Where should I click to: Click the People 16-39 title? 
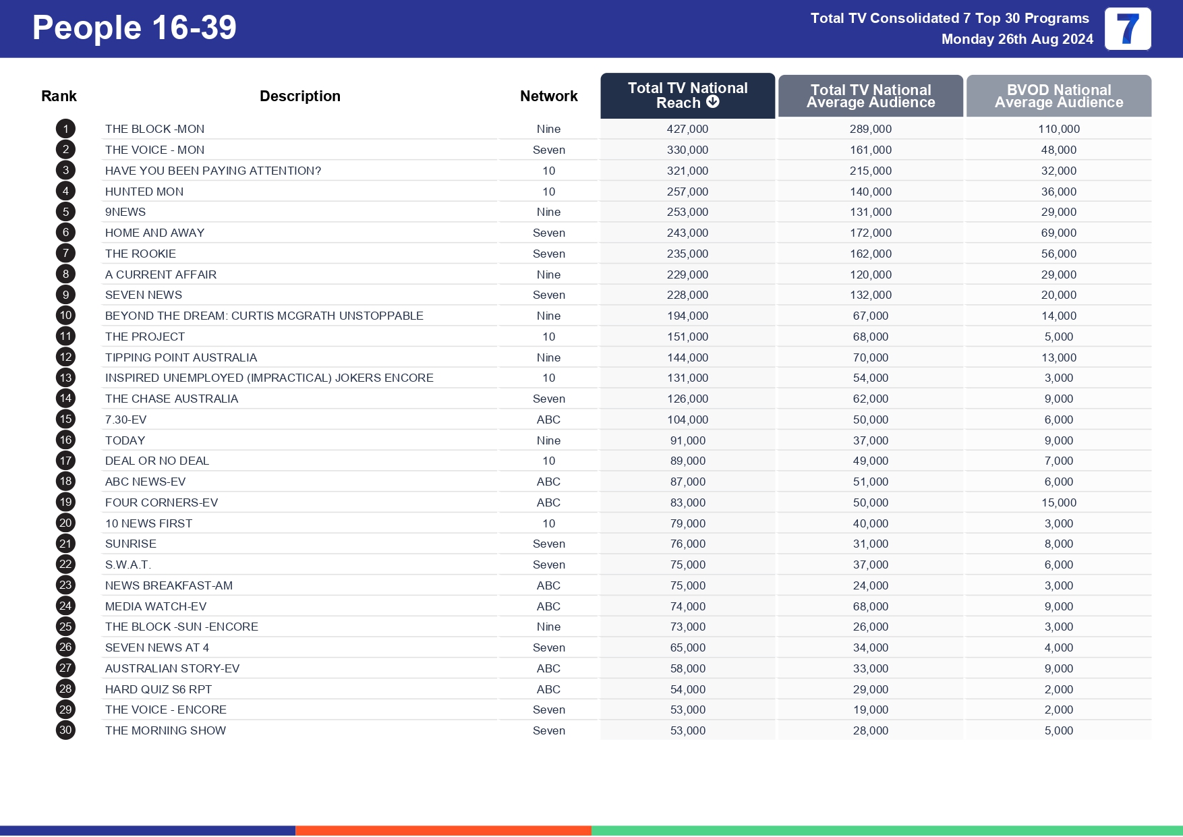133,28
